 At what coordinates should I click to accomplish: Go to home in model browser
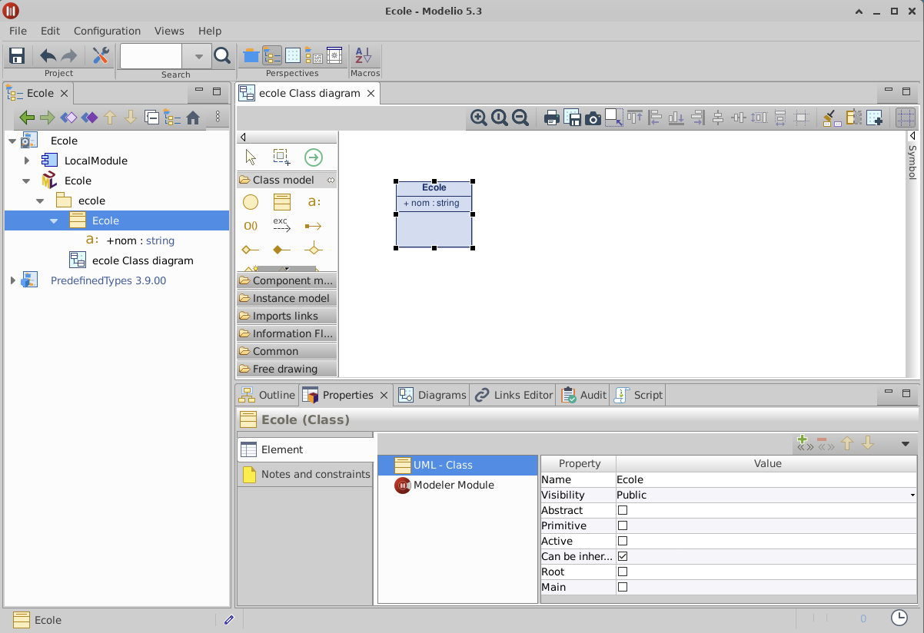pyautogui.click(x=193, y=118)
